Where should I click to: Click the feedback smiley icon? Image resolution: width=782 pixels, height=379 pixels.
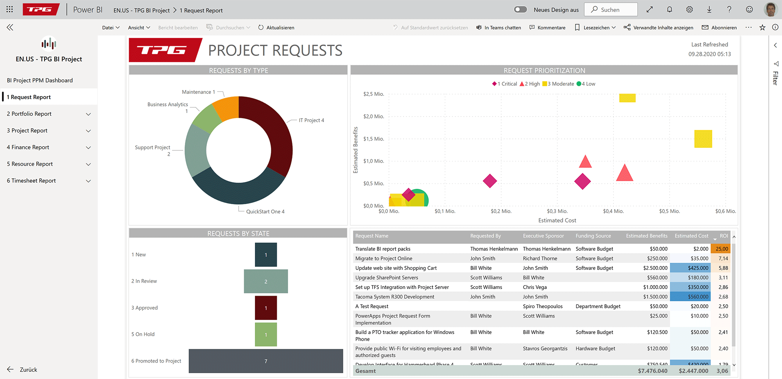click(749, 9)
